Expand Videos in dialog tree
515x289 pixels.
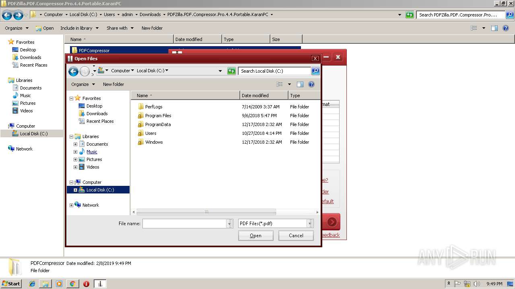(x=75, y=167)
